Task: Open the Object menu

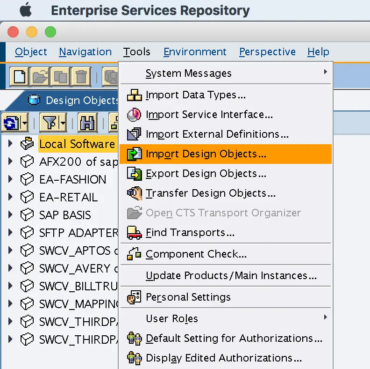Action: pyautogui.click(x=31, y=52)
